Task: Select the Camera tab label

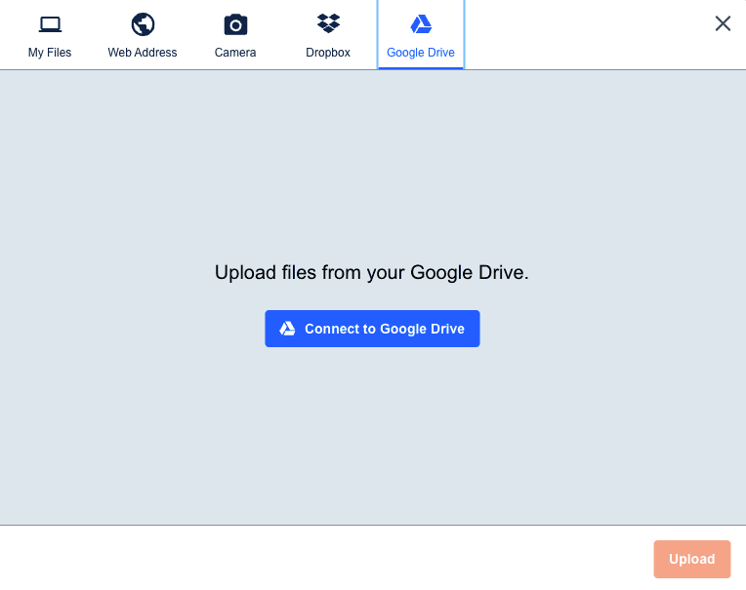Action: coord(235,53)
